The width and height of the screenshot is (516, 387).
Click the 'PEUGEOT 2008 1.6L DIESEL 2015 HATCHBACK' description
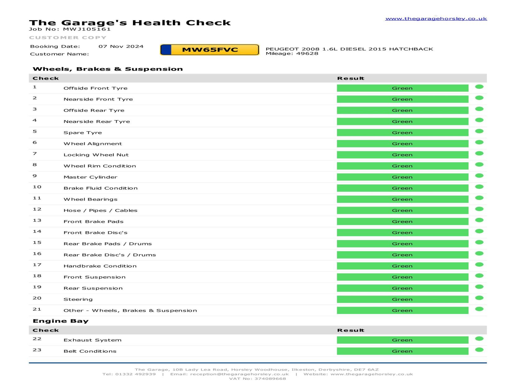(x=349, y=49)
